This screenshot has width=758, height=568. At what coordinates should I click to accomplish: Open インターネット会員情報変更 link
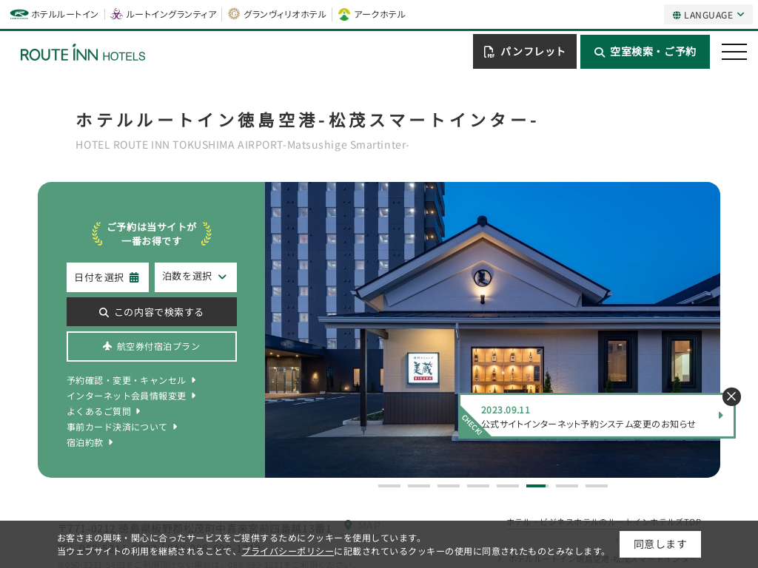pos(131,396)
